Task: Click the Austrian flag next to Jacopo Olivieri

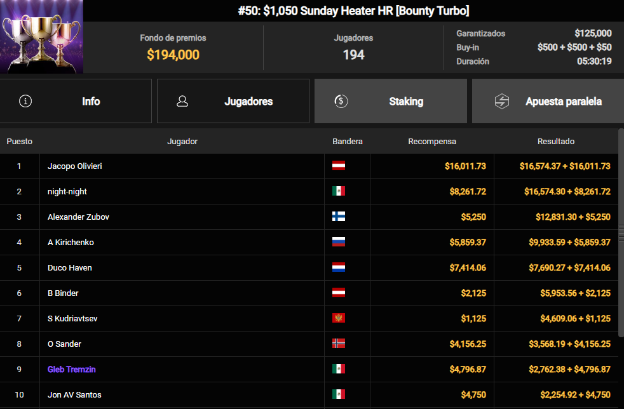Action: [339, 166]
